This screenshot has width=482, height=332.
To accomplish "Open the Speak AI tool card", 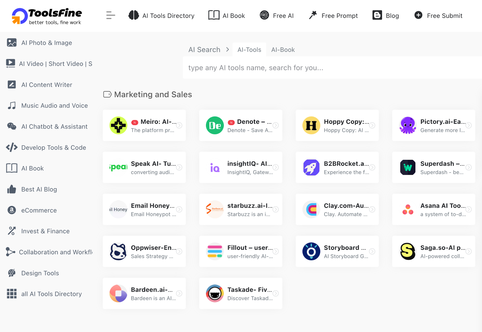I will click(x=144, y=167).
